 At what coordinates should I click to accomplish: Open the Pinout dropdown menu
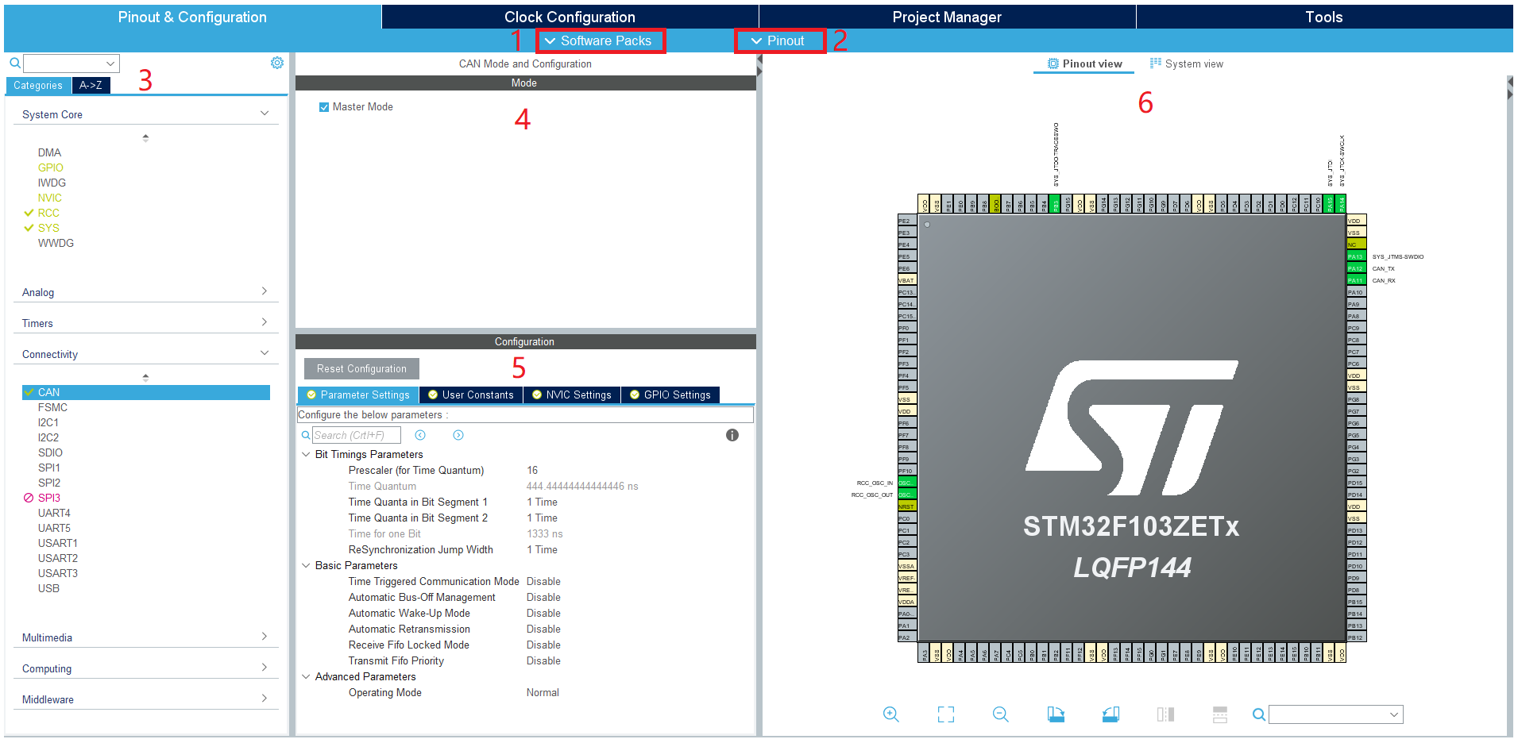pyautogui.click(x=780, y=40)
